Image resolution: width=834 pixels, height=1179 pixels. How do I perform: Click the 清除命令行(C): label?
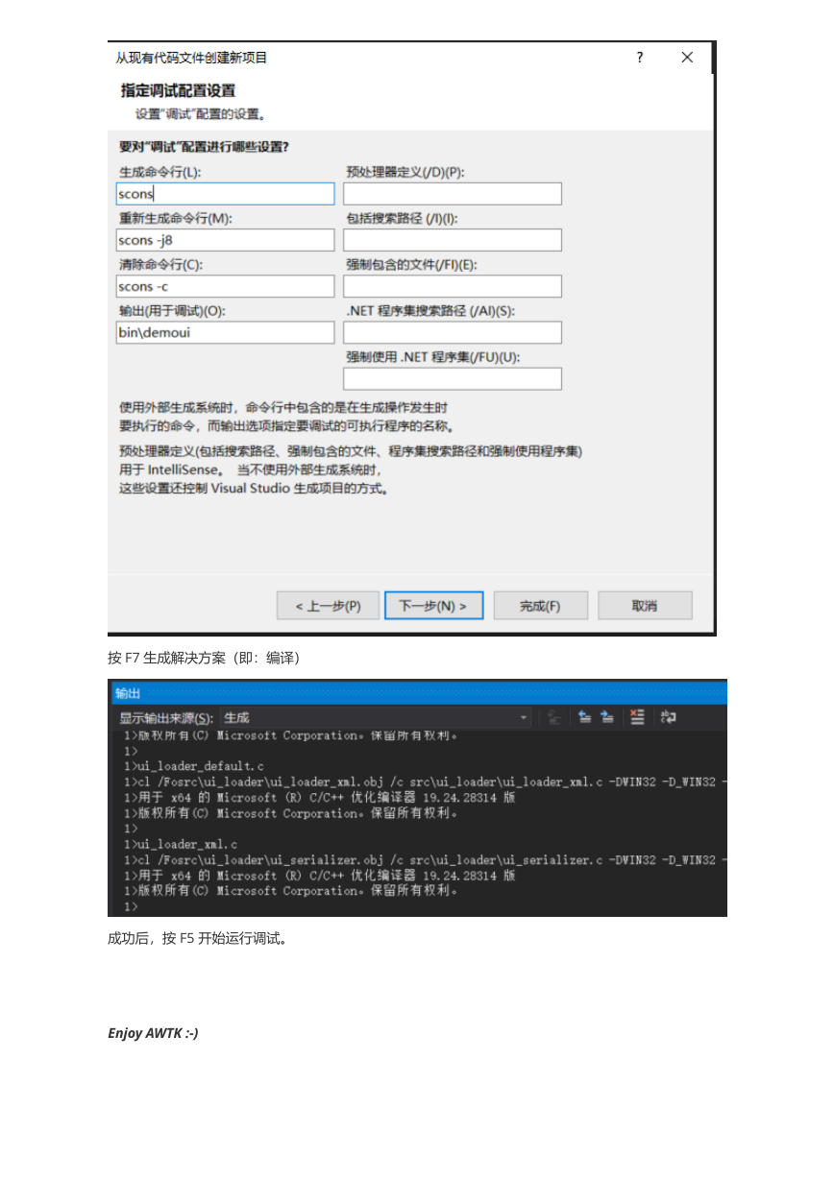pyautogui.click(x=160, y=264)
